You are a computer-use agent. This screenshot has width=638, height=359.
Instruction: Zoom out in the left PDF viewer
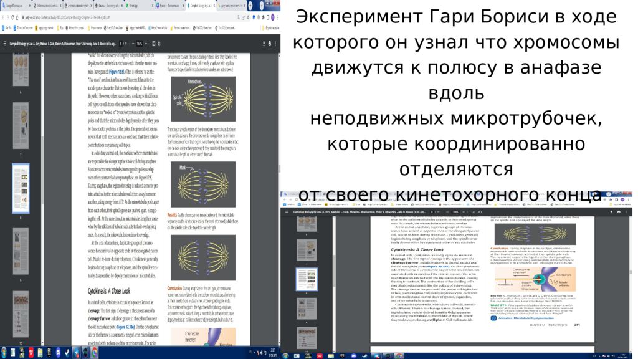133,44
